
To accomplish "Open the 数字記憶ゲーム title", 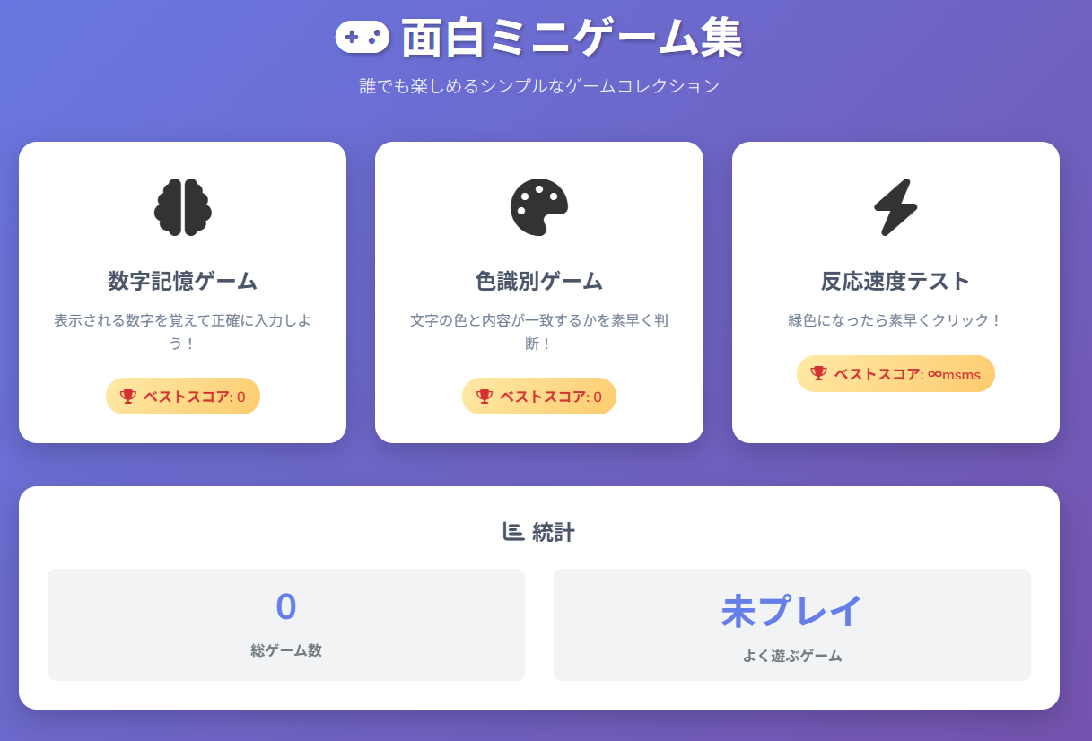I will pos(182,281).
